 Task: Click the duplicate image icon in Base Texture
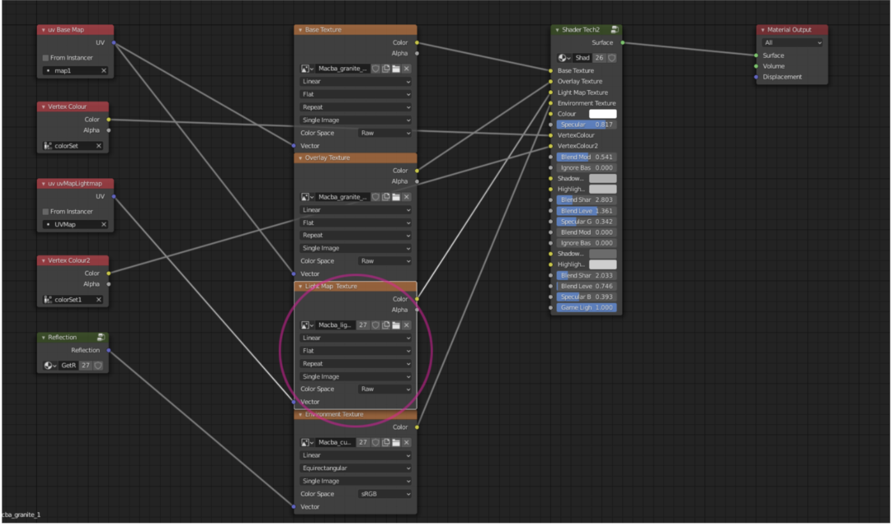click(x=386, y=67)
